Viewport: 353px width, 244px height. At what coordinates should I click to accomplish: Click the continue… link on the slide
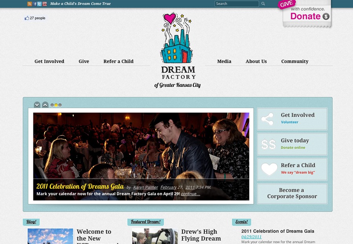(191, 194)
